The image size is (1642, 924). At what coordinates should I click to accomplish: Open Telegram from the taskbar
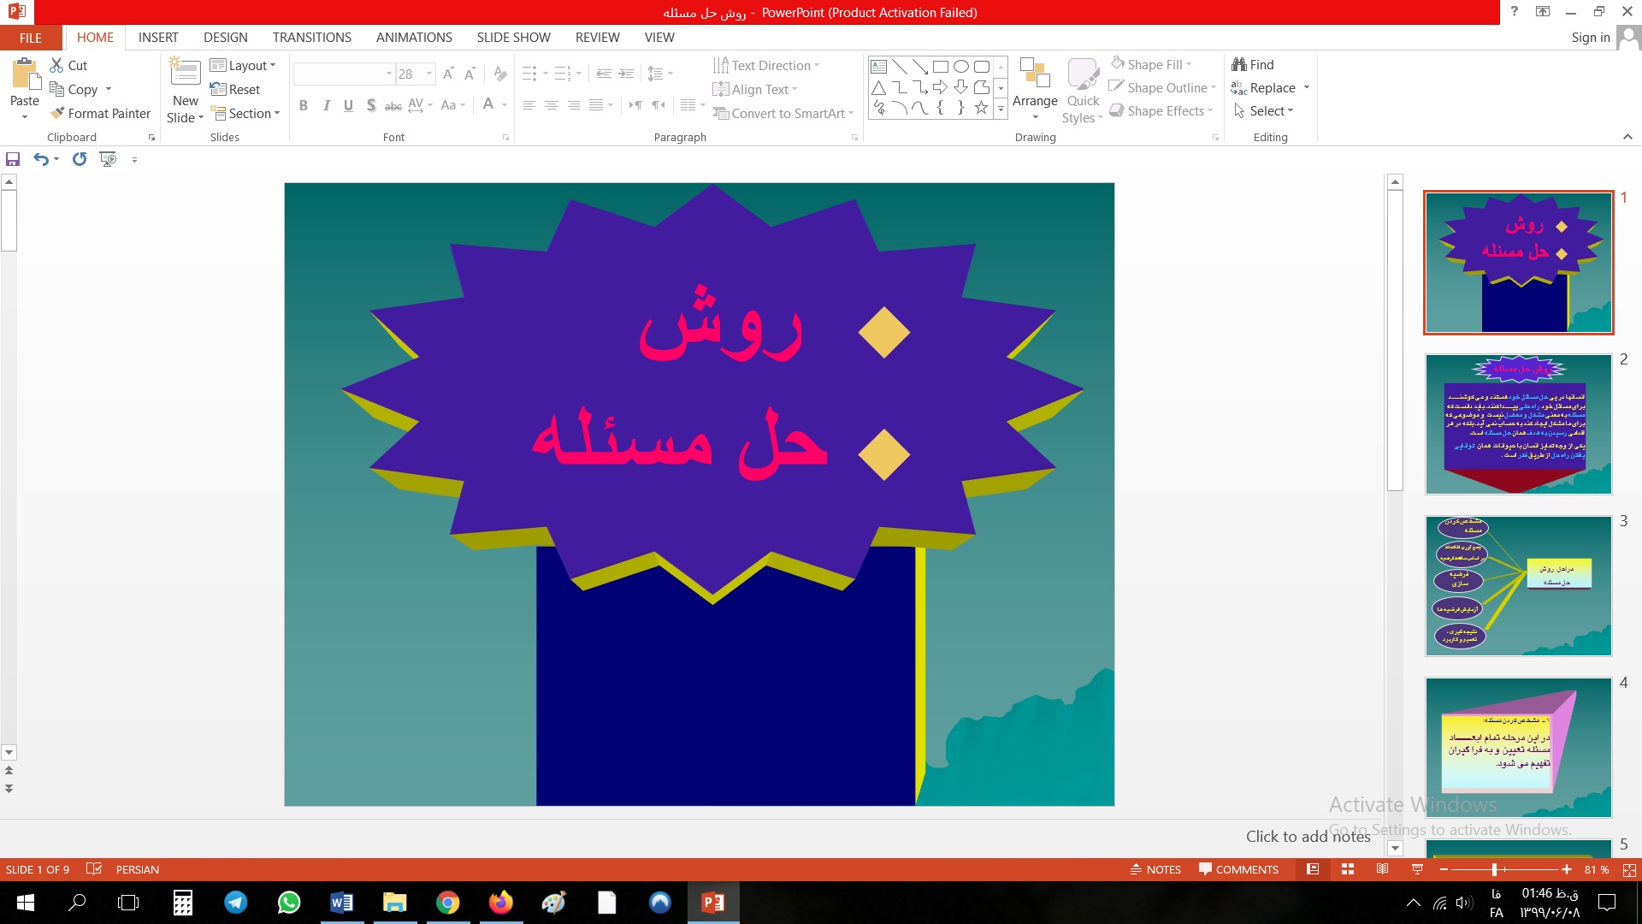pos(236,903)
